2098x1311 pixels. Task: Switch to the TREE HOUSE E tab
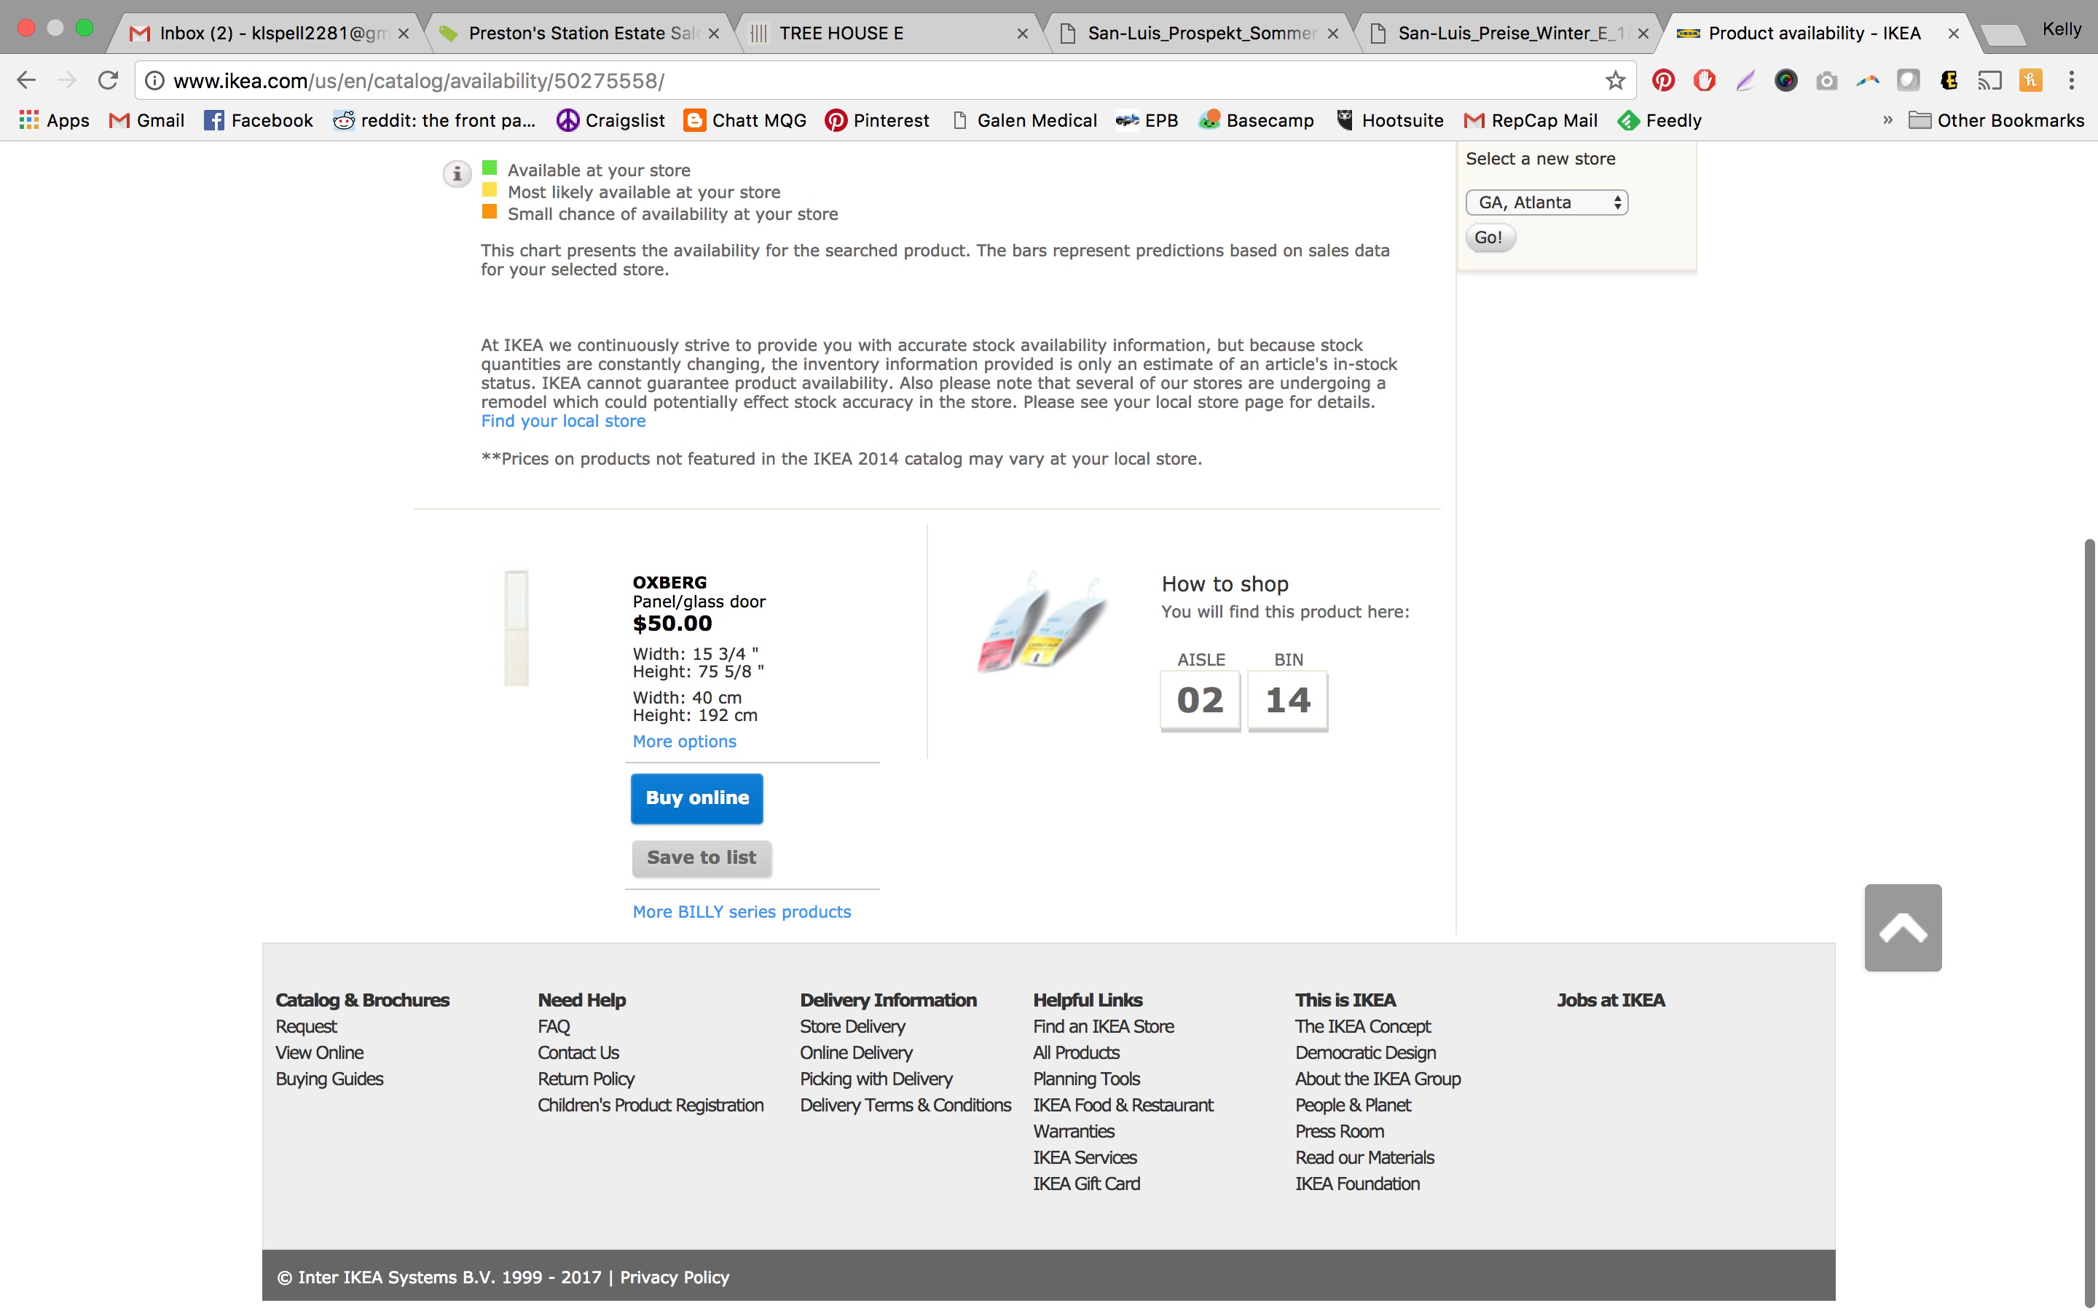coord(884,33)
